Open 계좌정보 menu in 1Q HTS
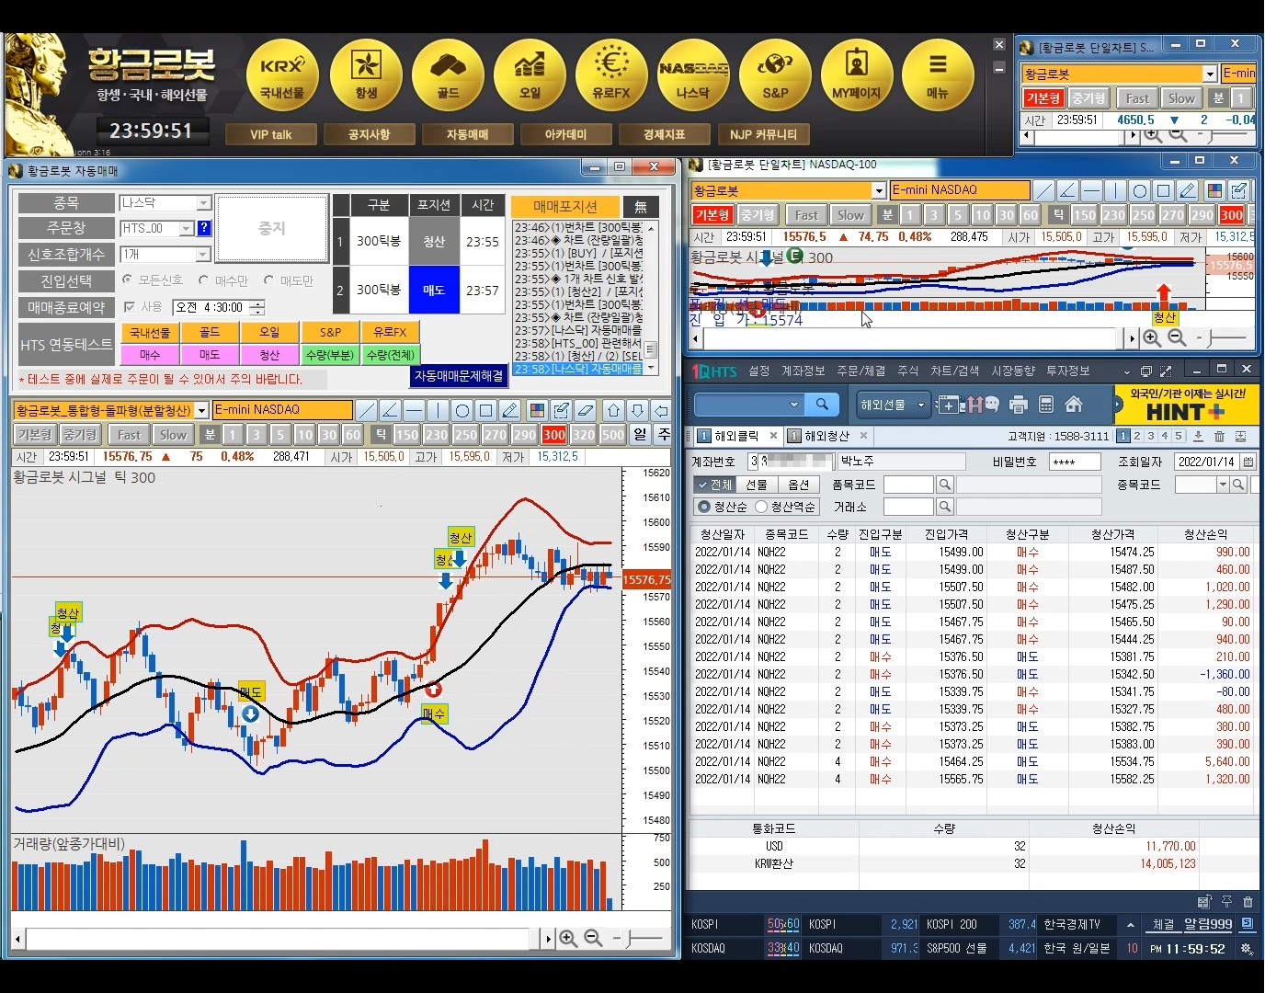 click(x=803, y=371)
